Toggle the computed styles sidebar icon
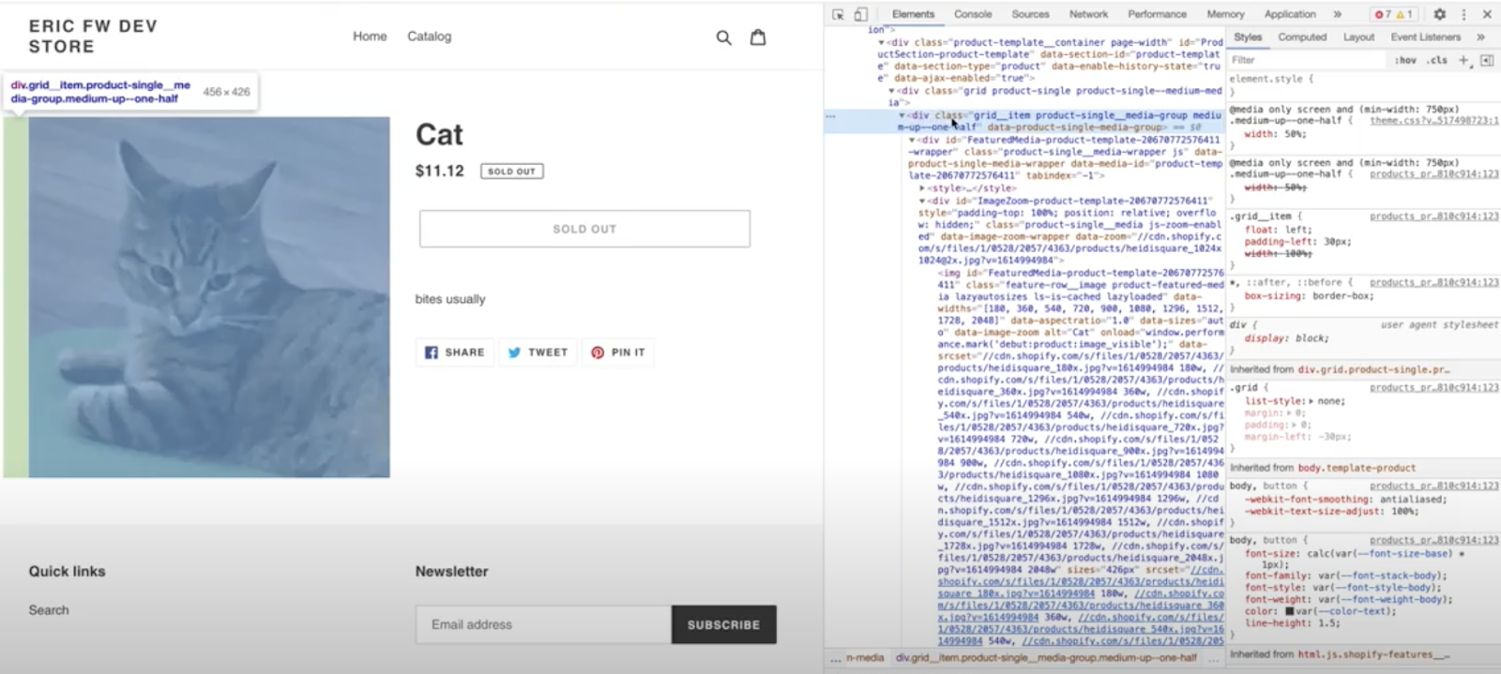 click(1487, 60)
